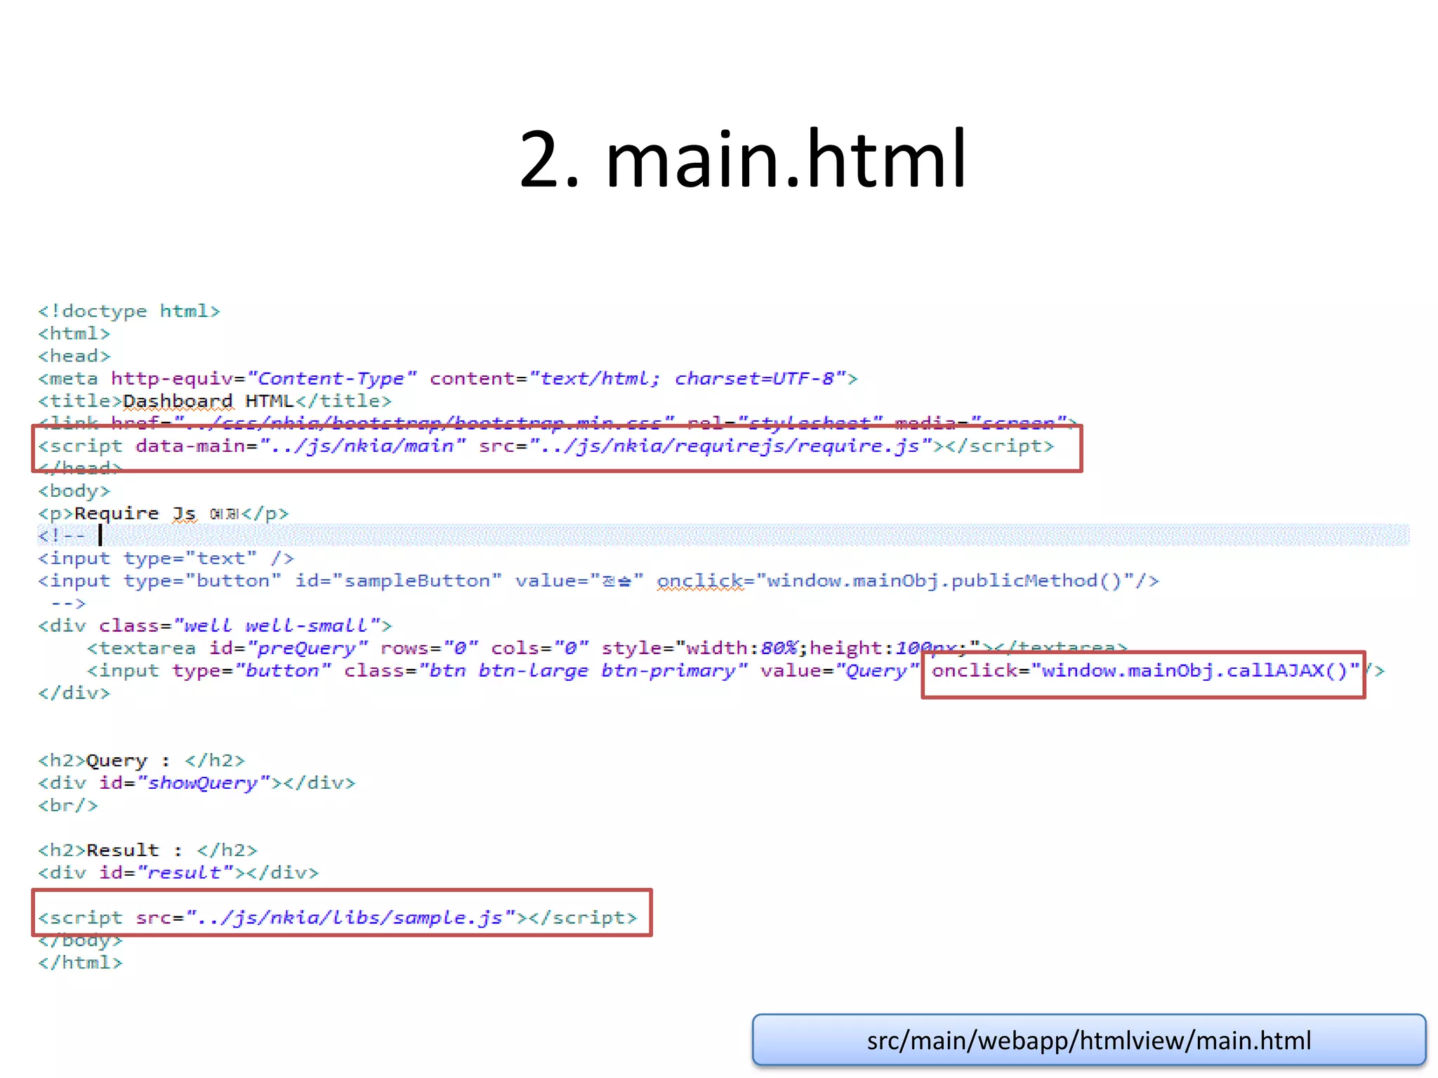
Task: Click the script data-main require.js line
Action: [x=546, y=446]
